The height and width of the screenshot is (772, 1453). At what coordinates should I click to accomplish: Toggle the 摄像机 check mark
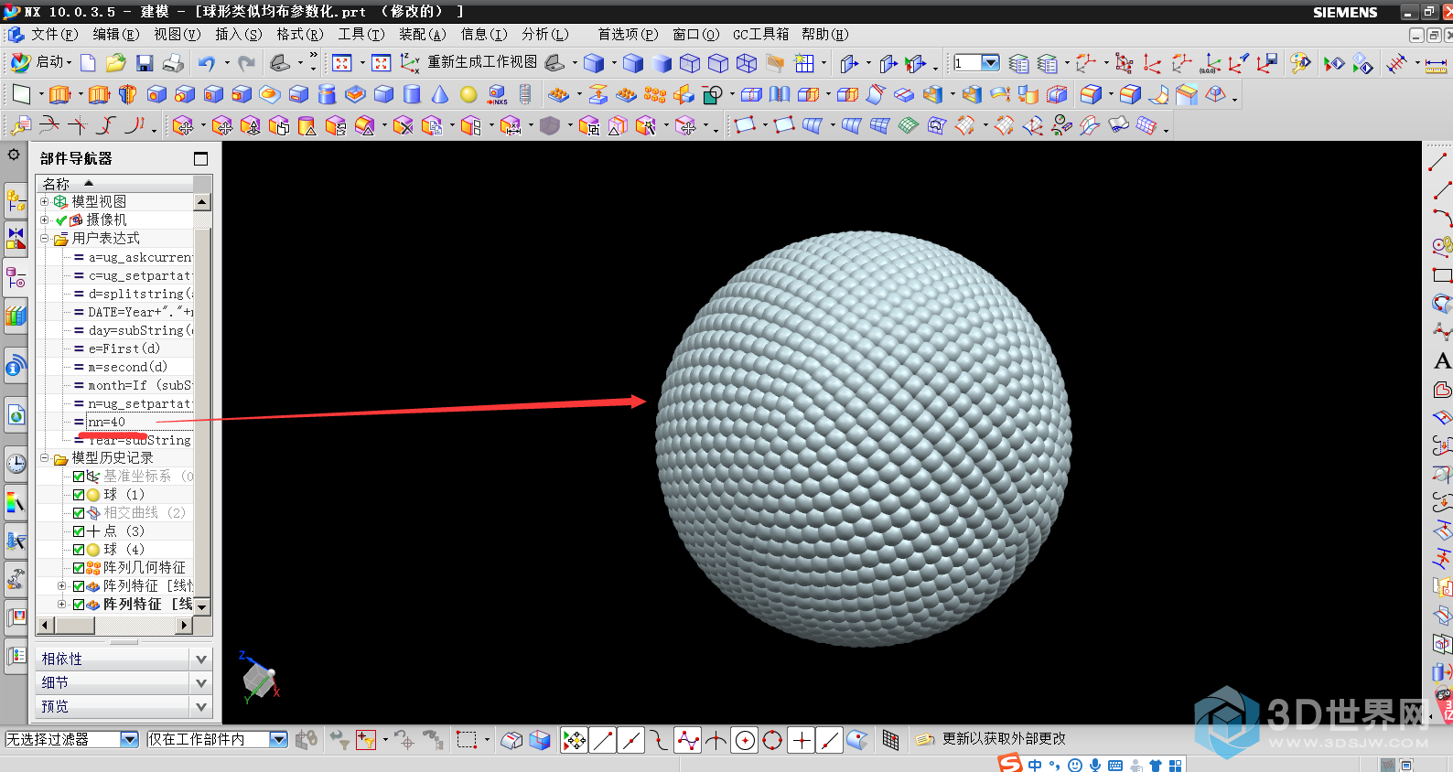61,220
